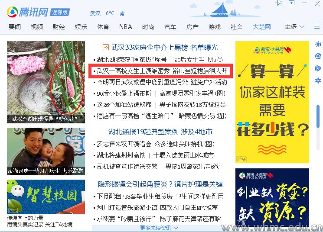Screen dimensions: 323x232
Task: Open the NBA tab
Action: [x=126, y=27]
